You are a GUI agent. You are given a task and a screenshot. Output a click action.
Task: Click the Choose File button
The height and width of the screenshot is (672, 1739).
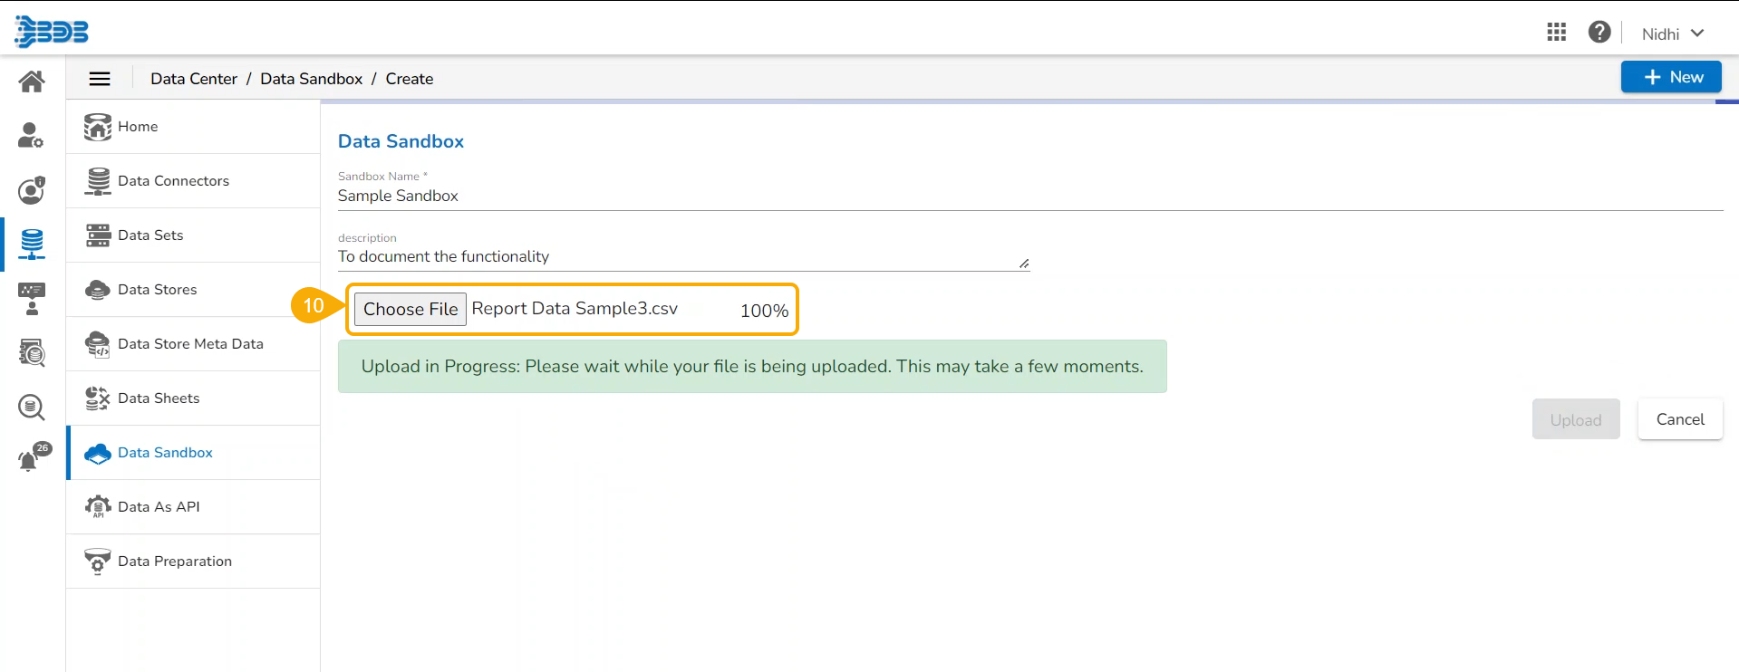tap(411, 309)
